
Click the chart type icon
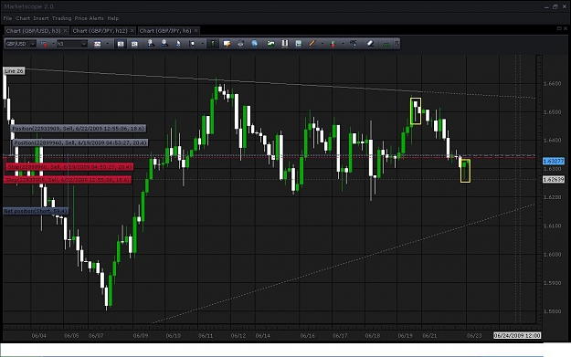97,44
